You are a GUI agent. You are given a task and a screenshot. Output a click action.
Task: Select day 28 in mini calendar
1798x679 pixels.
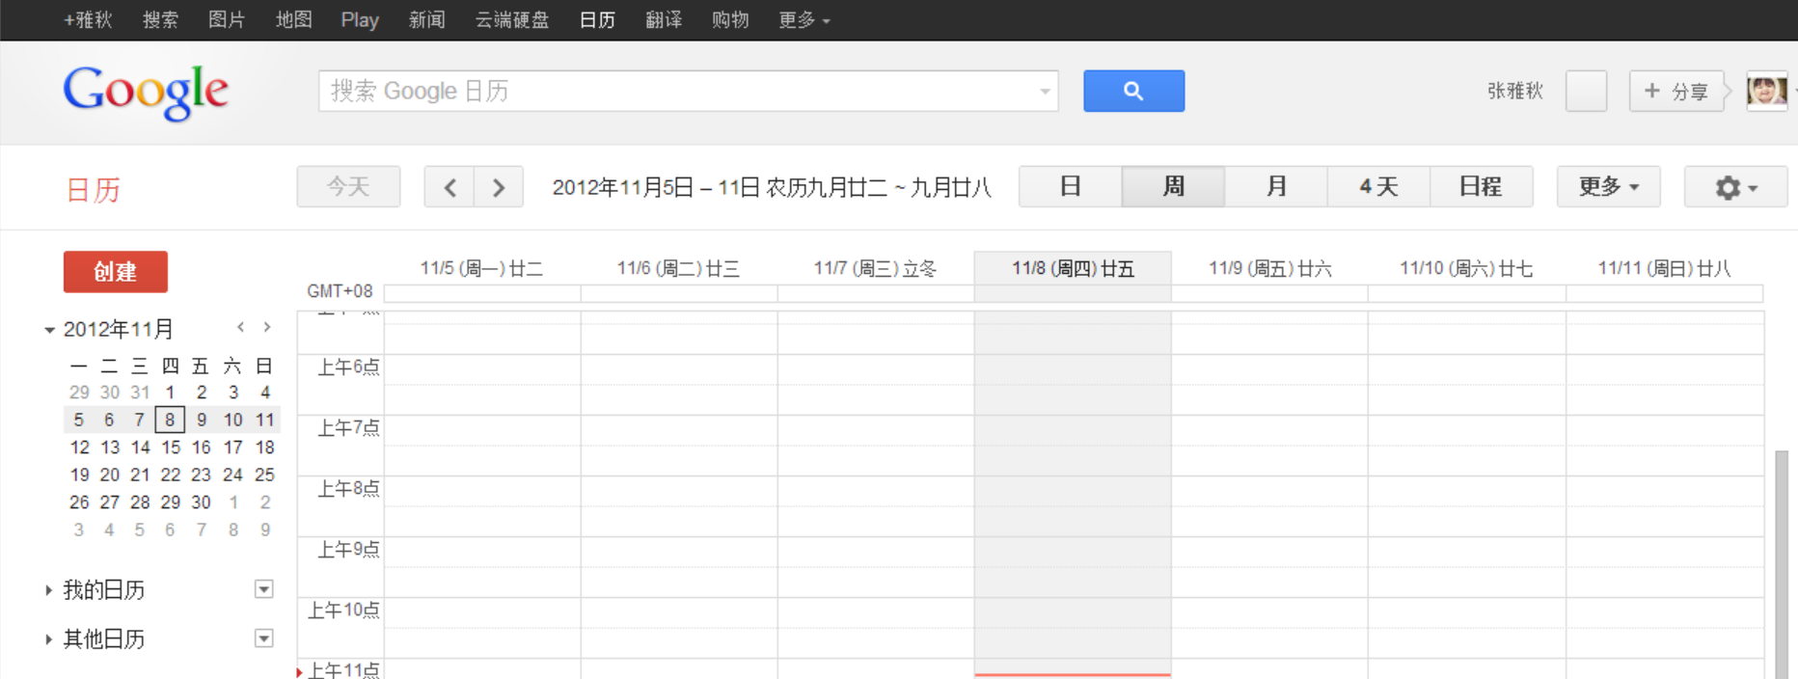[x=140, y=502]
